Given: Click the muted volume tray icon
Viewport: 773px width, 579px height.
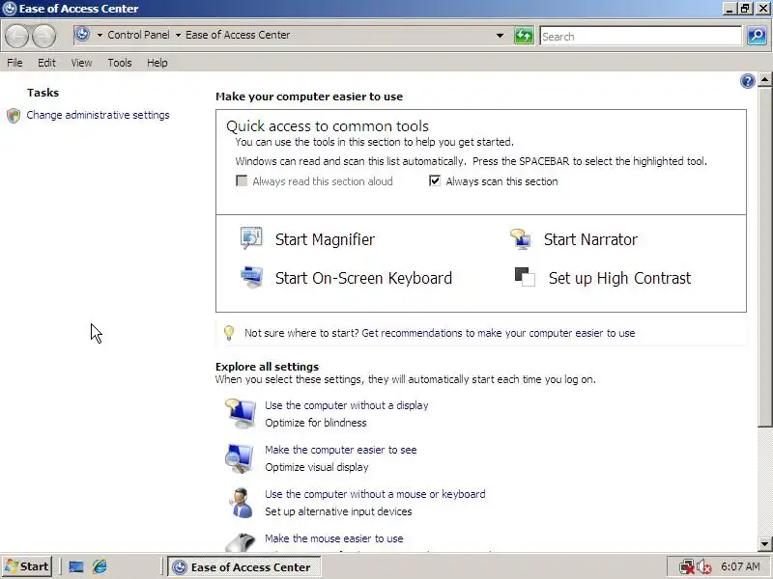Looking at the screenshot, I should click(x=703, y=566).
